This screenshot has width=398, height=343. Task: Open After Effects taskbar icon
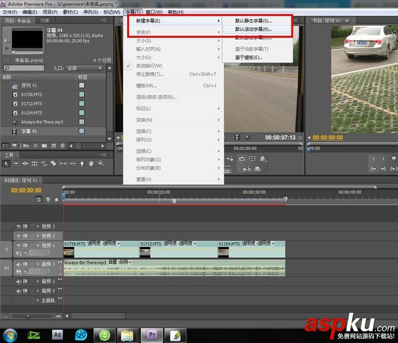58,335
